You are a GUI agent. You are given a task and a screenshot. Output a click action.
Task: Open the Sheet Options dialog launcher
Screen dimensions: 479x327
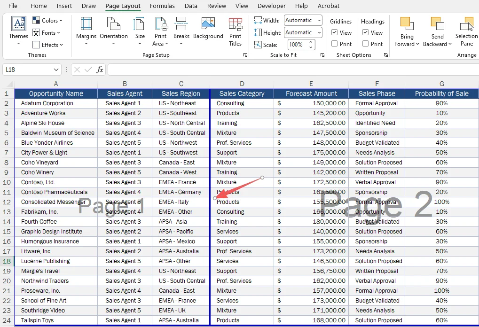[x=386, y=55]
